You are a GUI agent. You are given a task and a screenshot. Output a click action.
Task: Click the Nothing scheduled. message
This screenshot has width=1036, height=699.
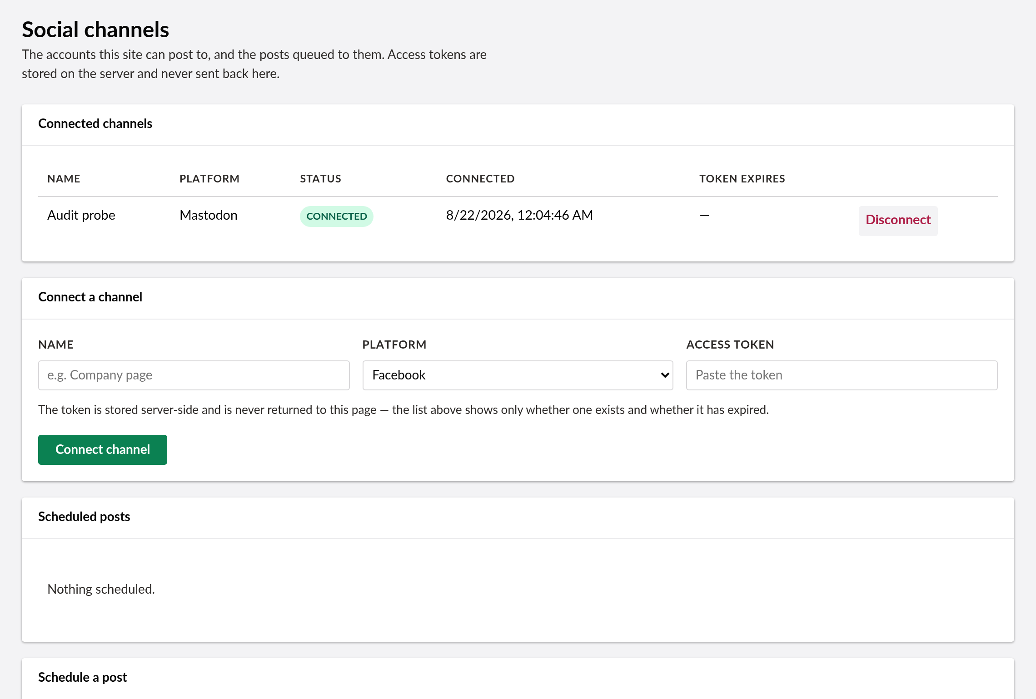coord(101,589)
